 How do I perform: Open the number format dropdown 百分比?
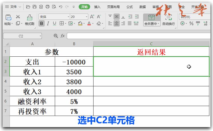[x=195, y=17]
